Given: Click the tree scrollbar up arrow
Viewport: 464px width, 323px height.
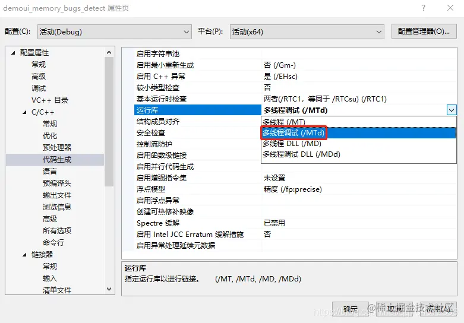Looking at the screenshot, I should click(109, 52).
